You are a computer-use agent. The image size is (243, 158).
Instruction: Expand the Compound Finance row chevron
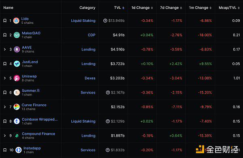(x=5, y=135)
